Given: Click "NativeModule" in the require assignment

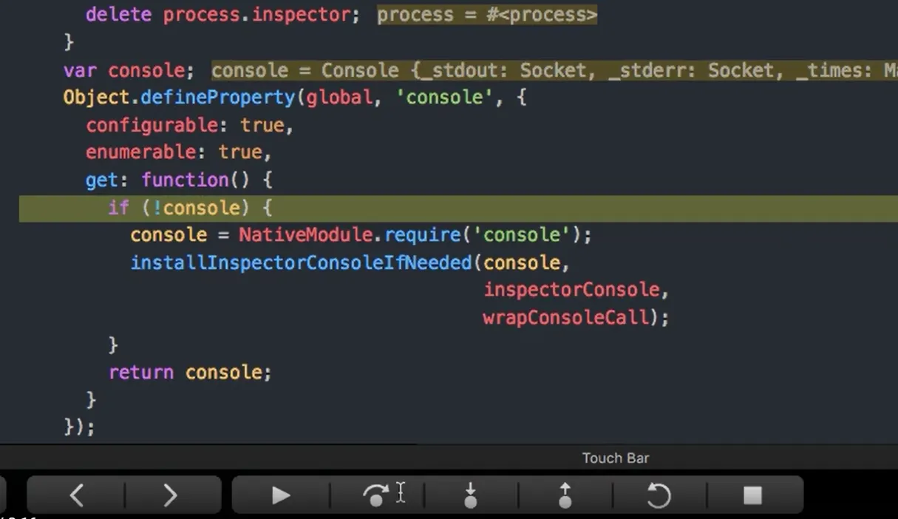Looking at the screenshot, I should point(305,235).
